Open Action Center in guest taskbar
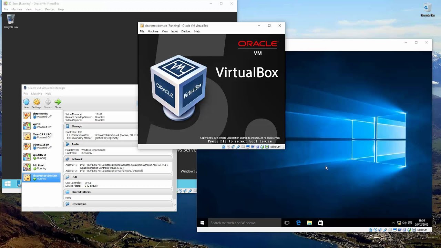Image resolution: width=441 pixels, height=248 pixels. (410, 223)
